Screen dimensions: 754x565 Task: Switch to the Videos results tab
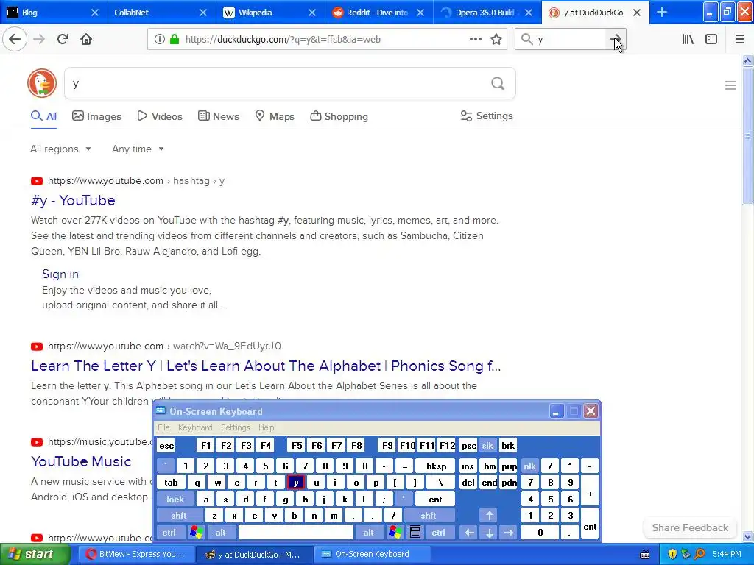pyautogui.click(x=160, y=116)
